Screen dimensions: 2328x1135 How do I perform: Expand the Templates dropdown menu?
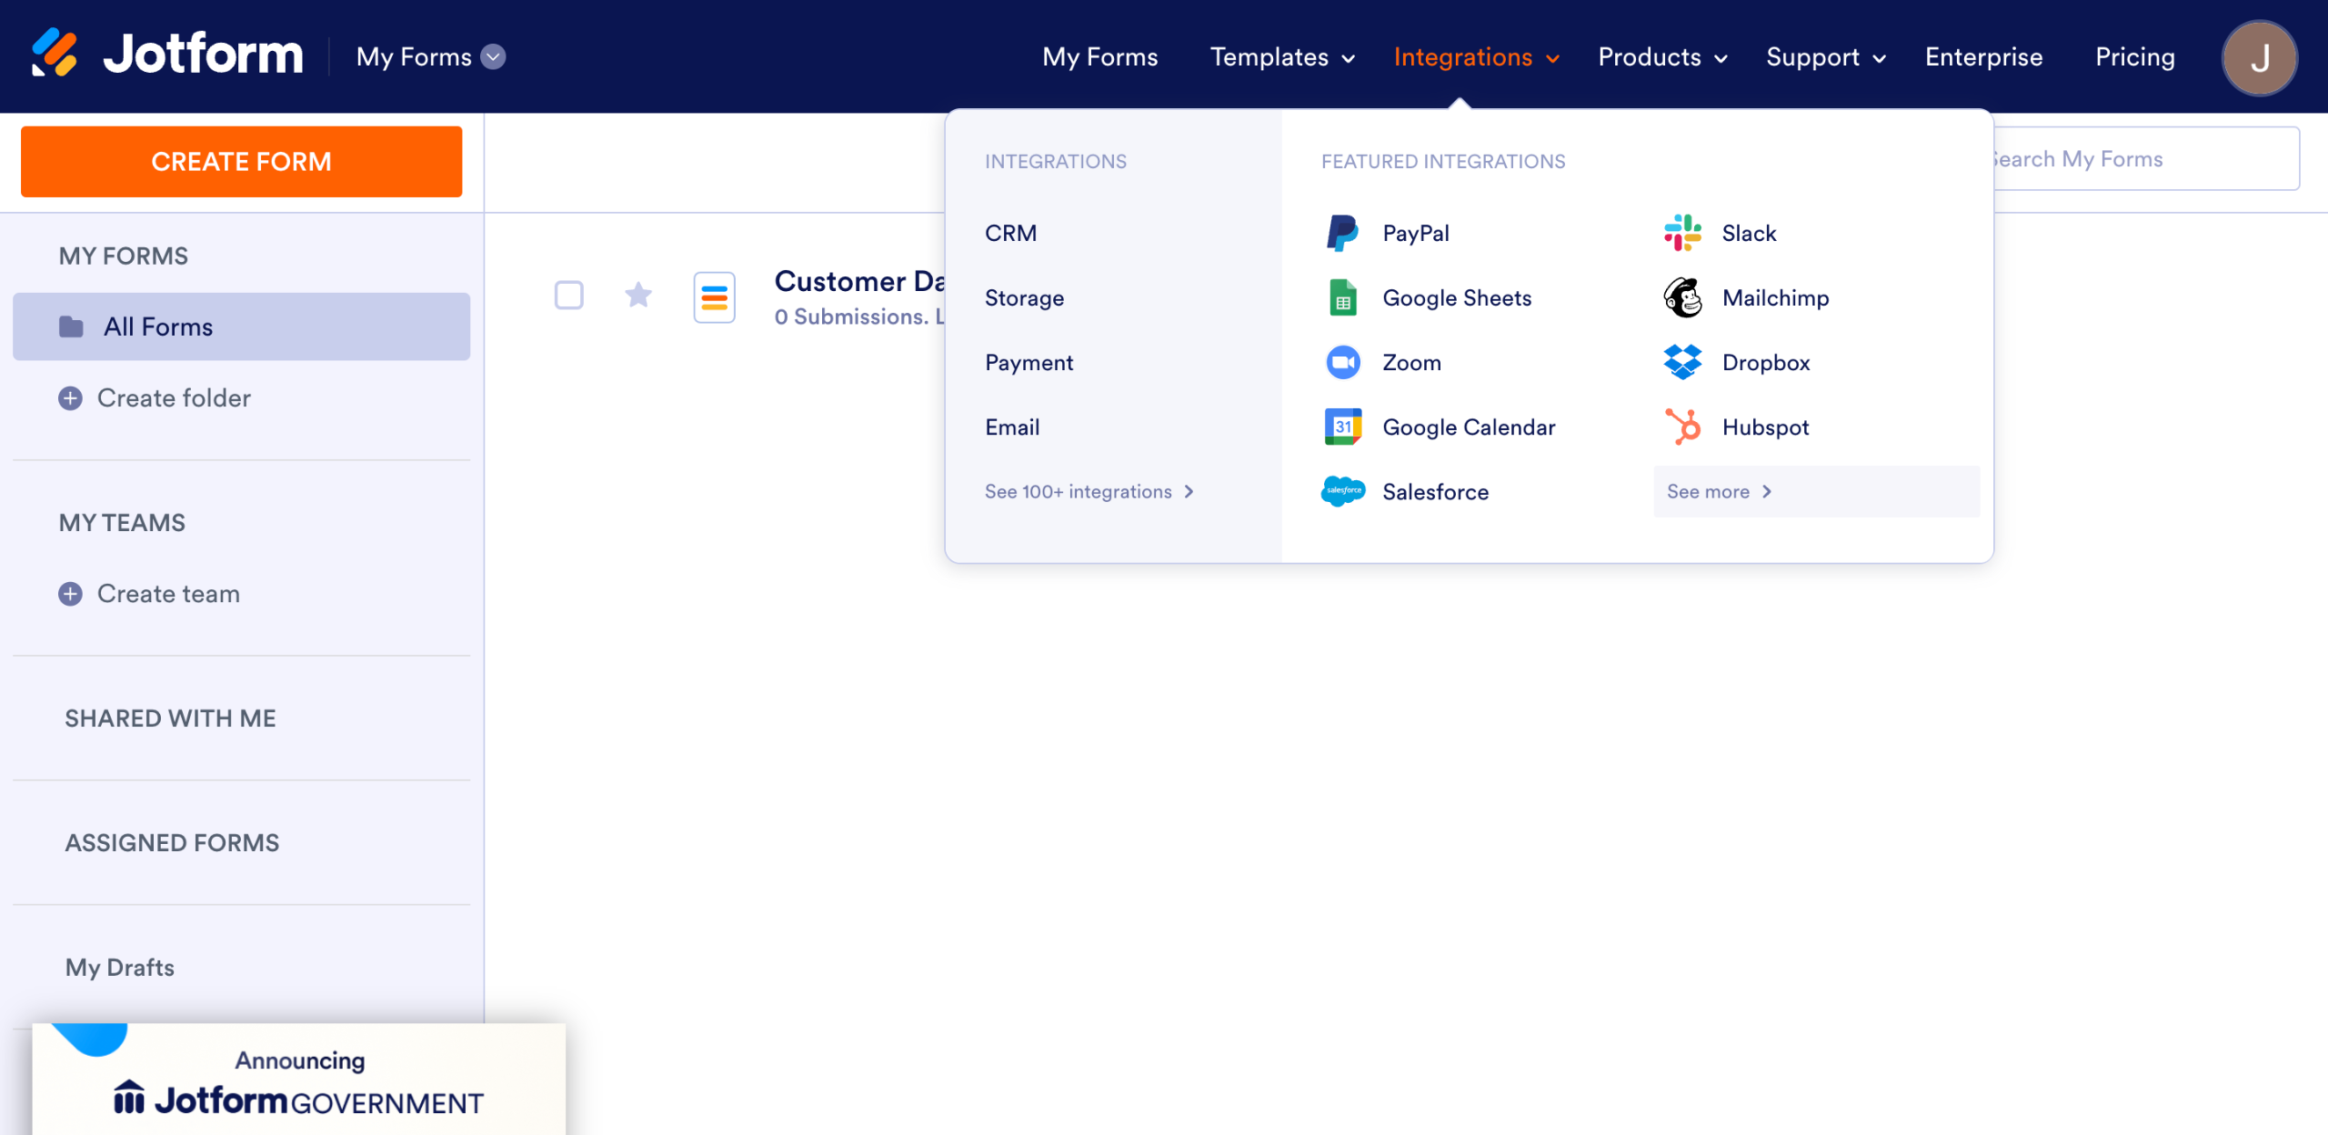tap(1282, 57)
